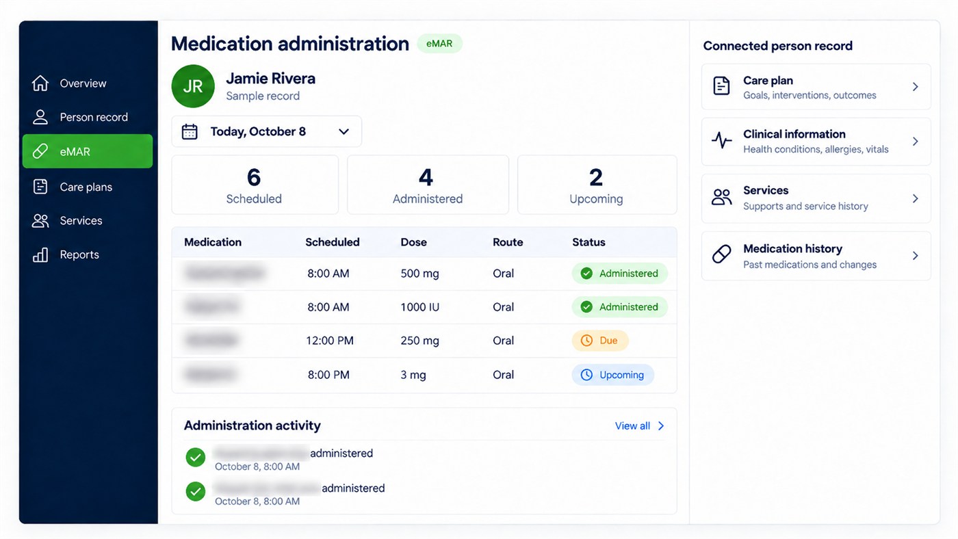
Task: Click green check beside 500 mg Administered
Action: click(586, 274)
